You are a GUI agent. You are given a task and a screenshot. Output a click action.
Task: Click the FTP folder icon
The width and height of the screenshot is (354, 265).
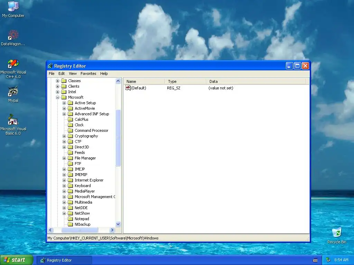(71, 164)
